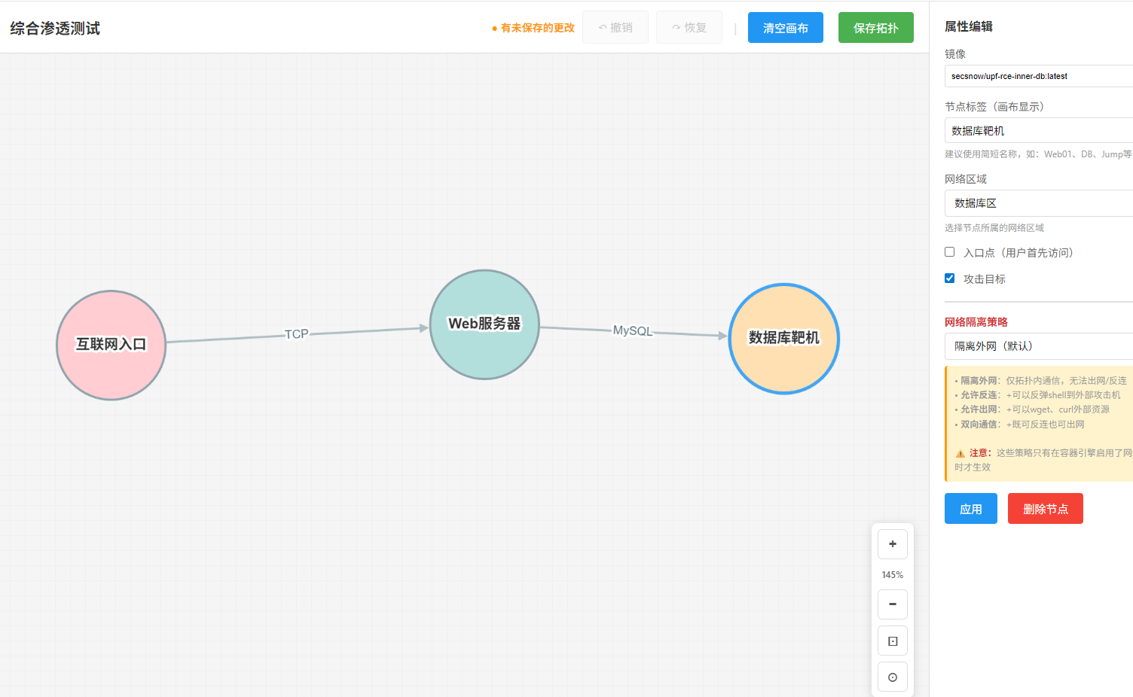Screen dimensions: 1133x697
Task: Click the red 删除节点 button
Action: click(x=1045, y=509)
